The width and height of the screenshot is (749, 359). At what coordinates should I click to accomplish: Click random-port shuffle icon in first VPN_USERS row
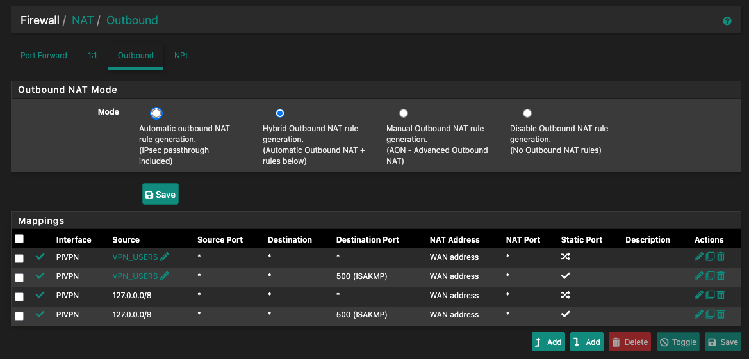coord(566,257)
